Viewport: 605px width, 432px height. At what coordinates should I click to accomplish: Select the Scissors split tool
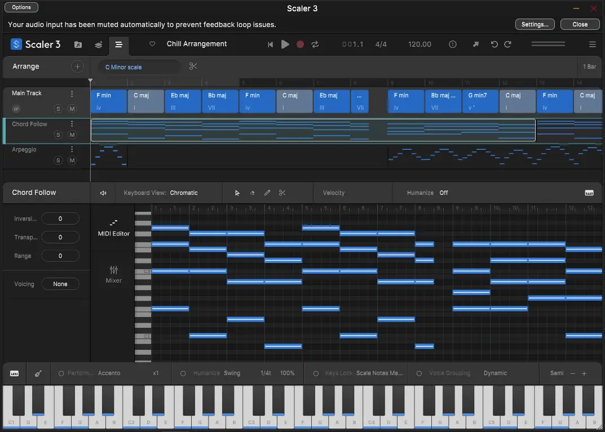pos(282,193)
